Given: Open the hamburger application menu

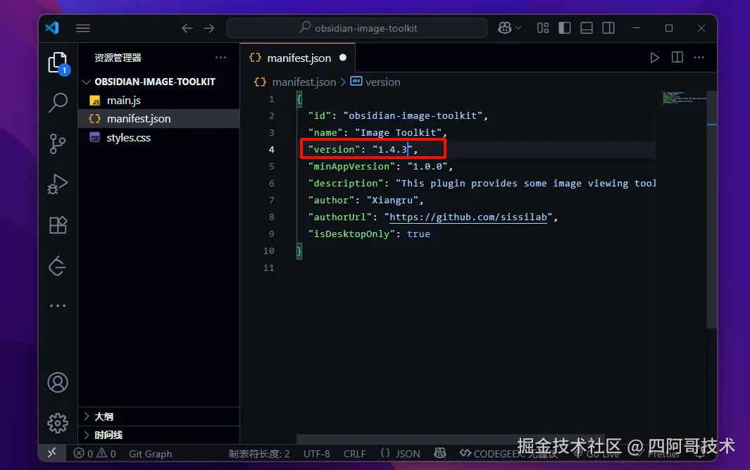Looking at the screenshot, I should pos(83,28).
